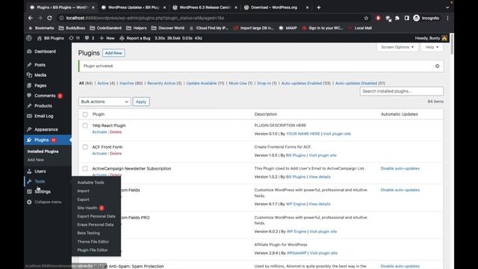Open Theme File Editor
Viewport: 478px width, 269px height.
93,241
